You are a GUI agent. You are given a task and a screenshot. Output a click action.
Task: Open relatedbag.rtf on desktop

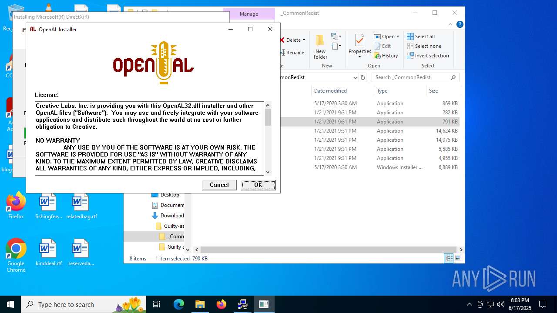(x=81, y=206)
